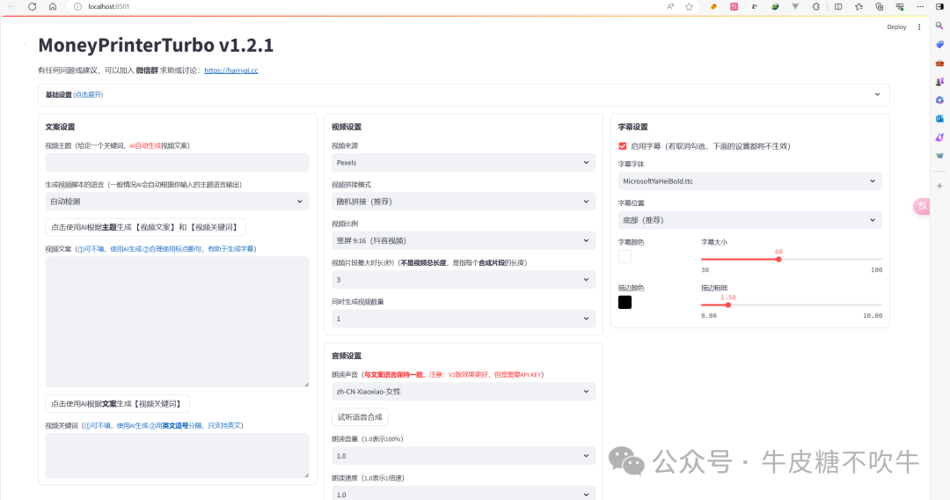The image size is (950, 500).
Task: Open the browser extensions puzzle icon
Action: 816,7
